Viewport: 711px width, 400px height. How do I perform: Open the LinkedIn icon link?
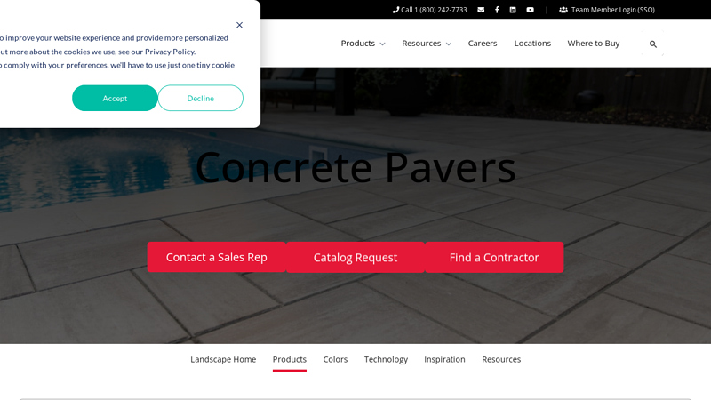[513, 10]
